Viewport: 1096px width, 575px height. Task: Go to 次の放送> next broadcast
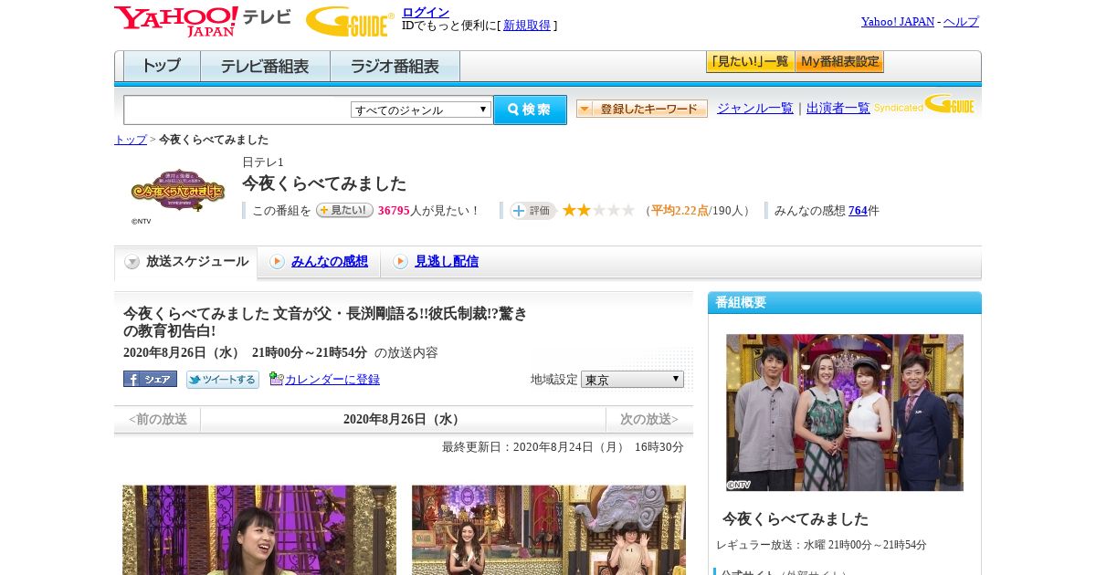[x=649, y=420]
